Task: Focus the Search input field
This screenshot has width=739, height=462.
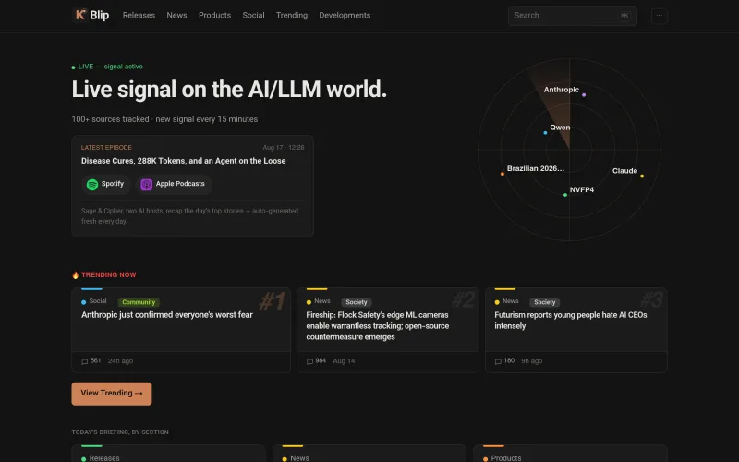Action: [x=572, y=16]
